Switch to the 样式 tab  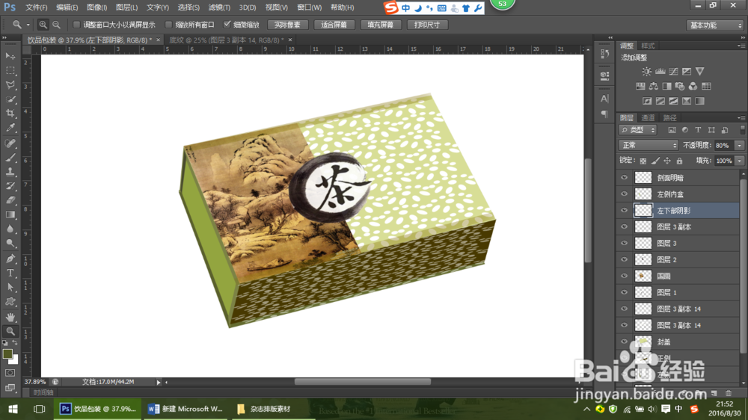pos(647,46)
